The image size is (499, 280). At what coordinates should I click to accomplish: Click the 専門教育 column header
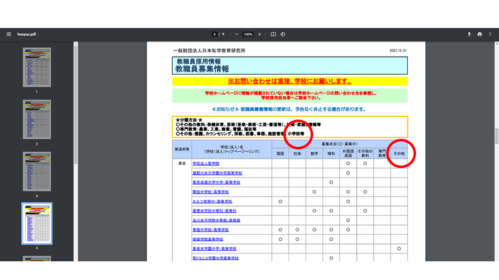click(382, 154)
